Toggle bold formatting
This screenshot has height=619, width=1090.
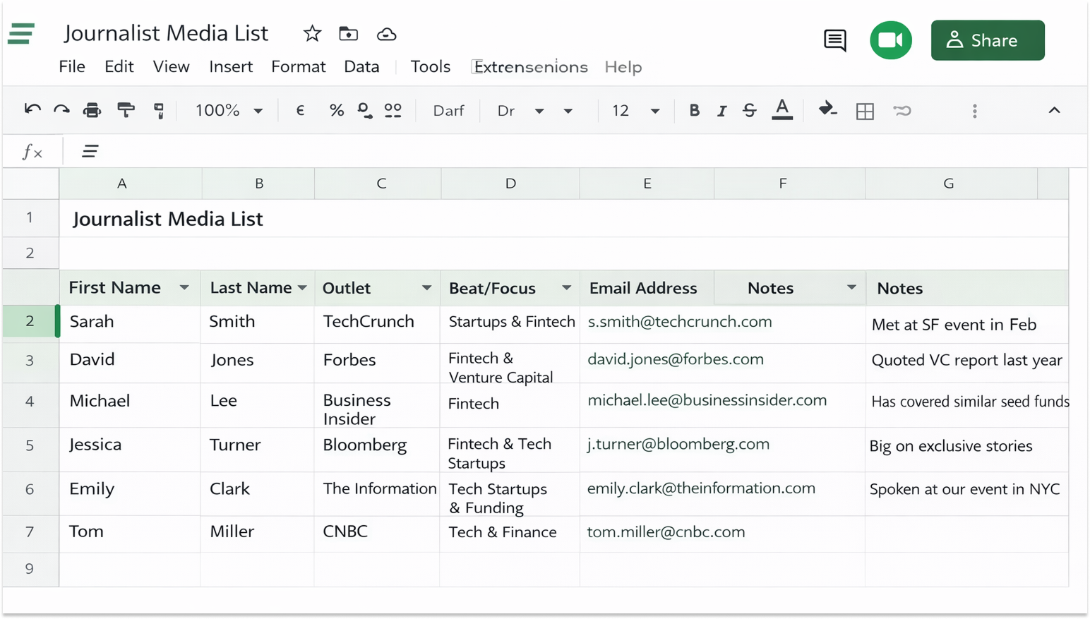click(x=694, y=111)
